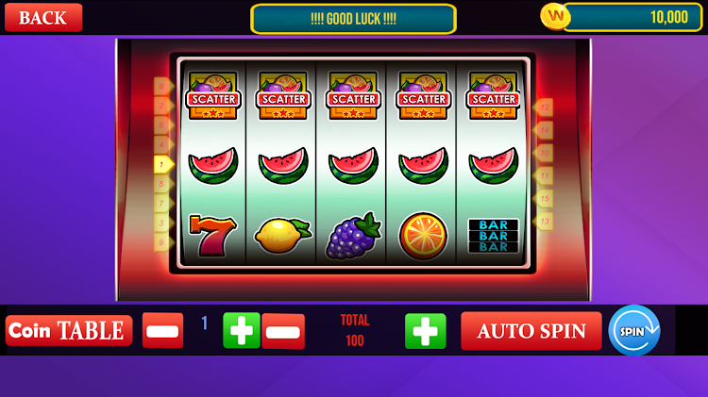
Task: Go BACK to the previous screen
Action: (x=43, y=18)
